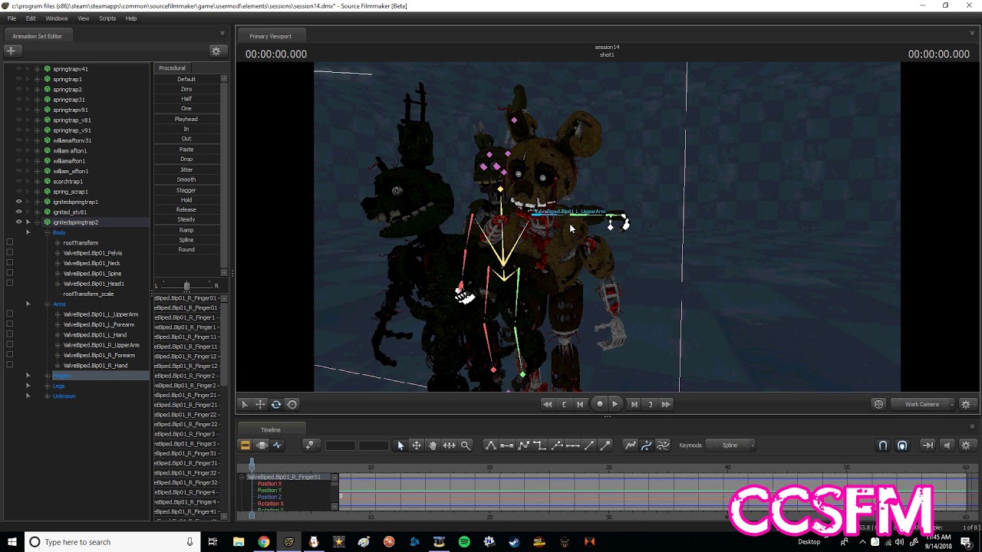Image resolution: width=982 pixels, height=552 pixels.
Task: Check the box beside ValveBiped.Bip01_Neck
Action: click(9, 263)
